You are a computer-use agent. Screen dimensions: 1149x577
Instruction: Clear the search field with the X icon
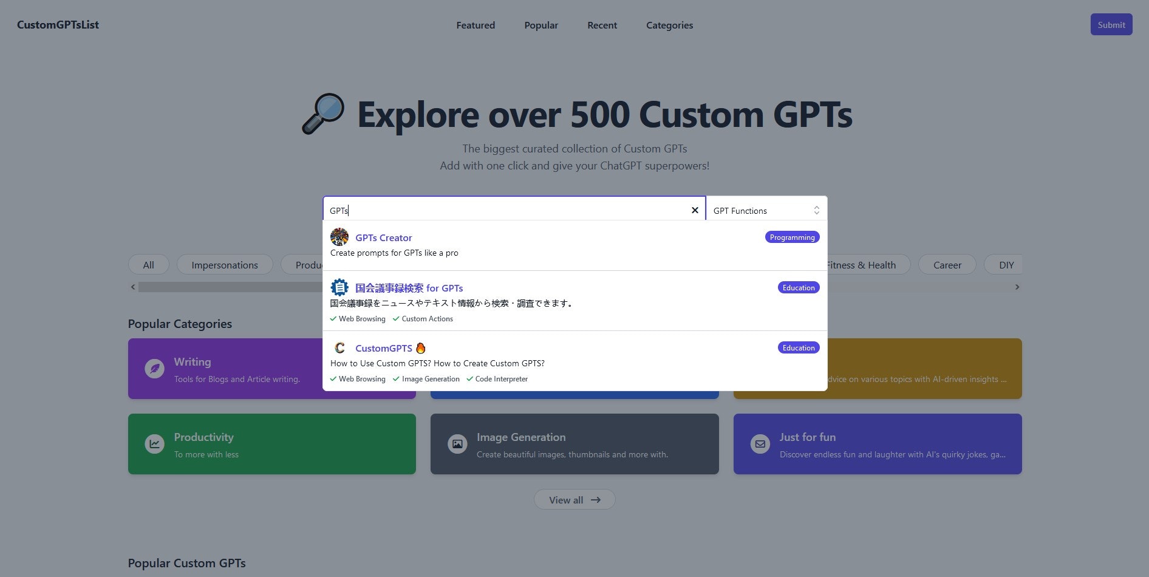pos(695,210)
